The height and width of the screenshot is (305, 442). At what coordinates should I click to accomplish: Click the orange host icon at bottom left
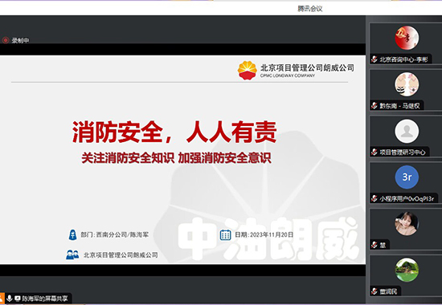(2, 299)
